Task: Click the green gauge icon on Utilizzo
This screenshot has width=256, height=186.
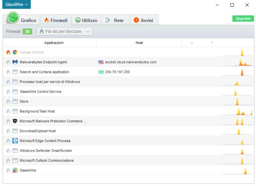Action: point(78,20)
